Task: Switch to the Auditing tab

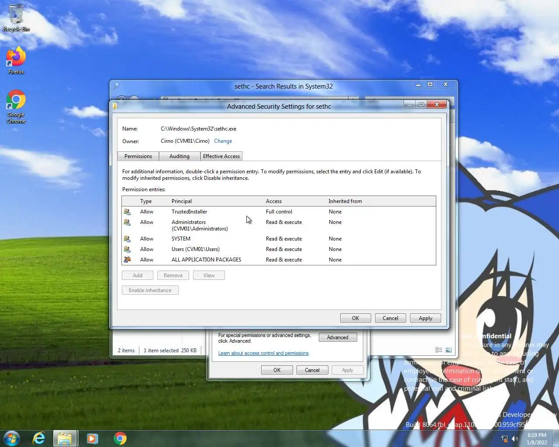Action: (x=179, y=156)
